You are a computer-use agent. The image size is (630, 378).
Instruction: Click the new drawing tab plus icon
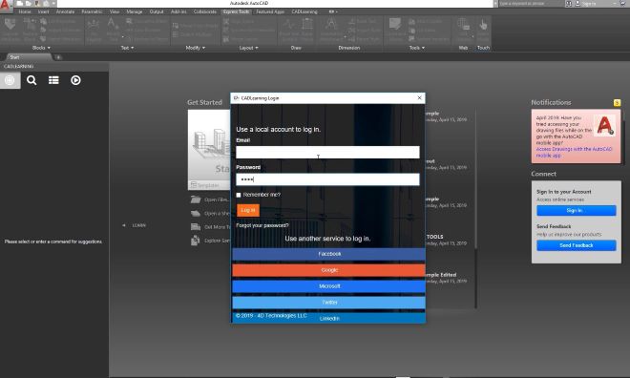point(58,57)
